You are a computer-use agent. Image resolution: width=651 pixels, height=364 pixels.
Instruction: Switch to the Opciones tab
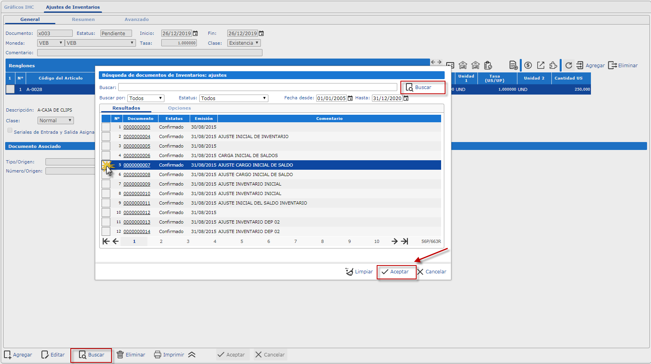[x=179, y=108]
